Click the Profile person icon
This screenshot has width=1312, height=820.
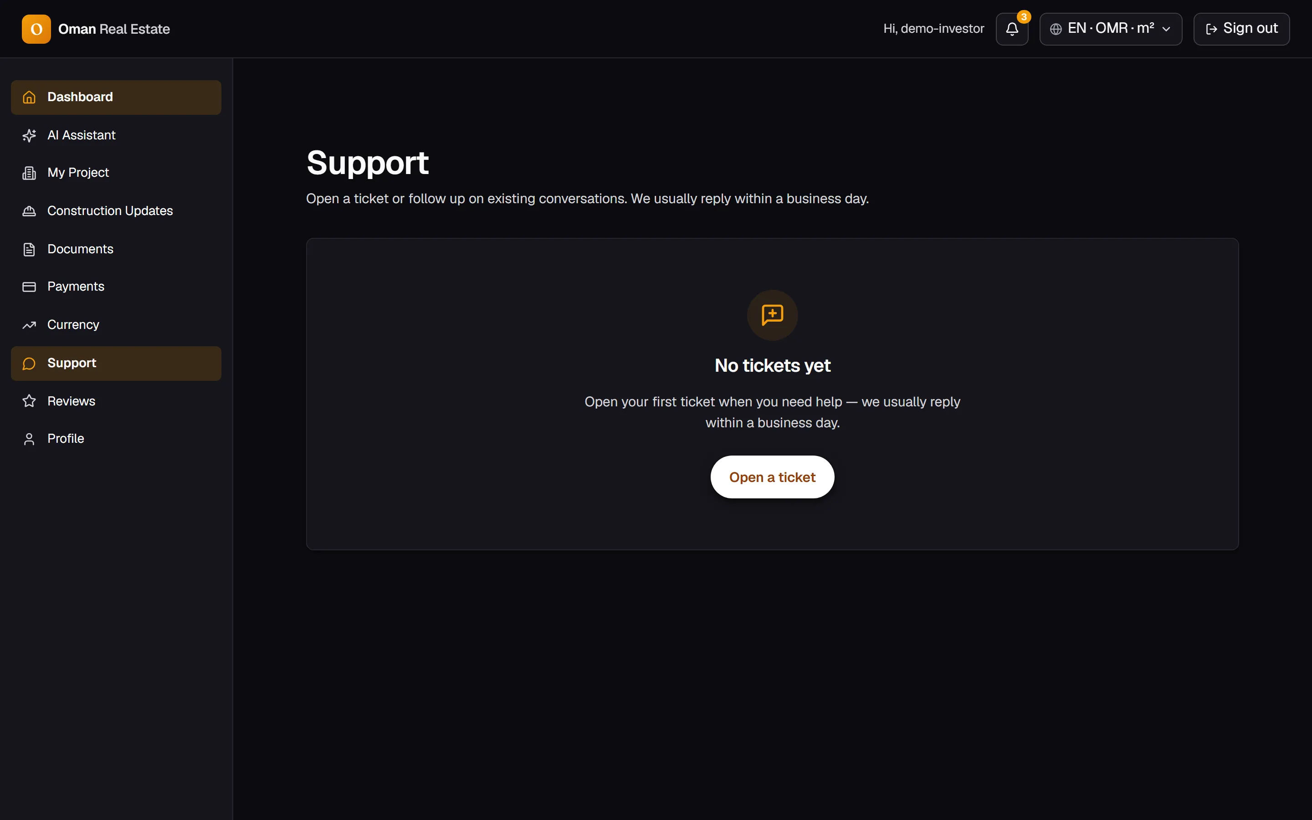[29, 439]
